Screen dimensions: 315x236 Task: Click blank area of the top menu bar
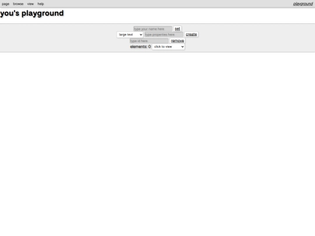161,4
